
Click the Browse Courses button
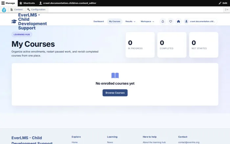pos(115,93)
